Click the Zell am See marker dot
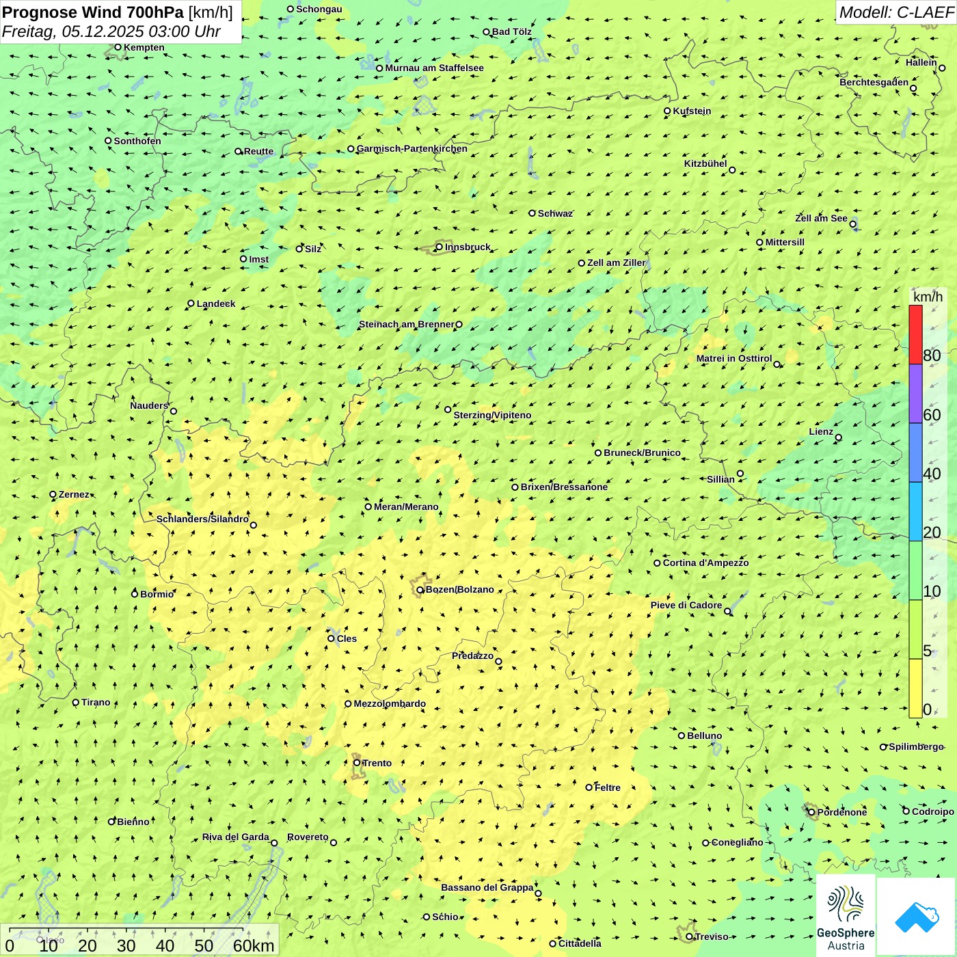The width and height of the screenshot is (957, 957). (x=853, y=224)
